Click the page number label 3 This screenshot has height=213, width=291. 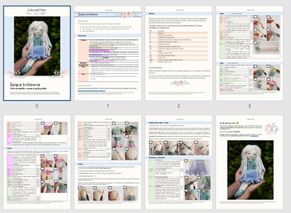[250, 106]
